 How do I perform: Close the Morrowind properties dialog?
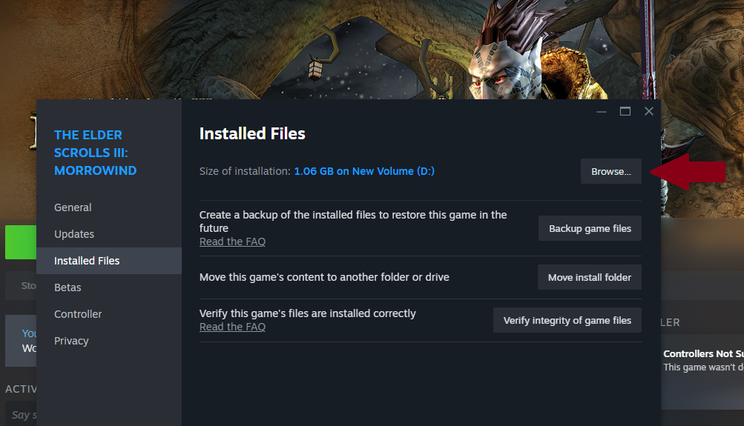click(x=649, y=112)
